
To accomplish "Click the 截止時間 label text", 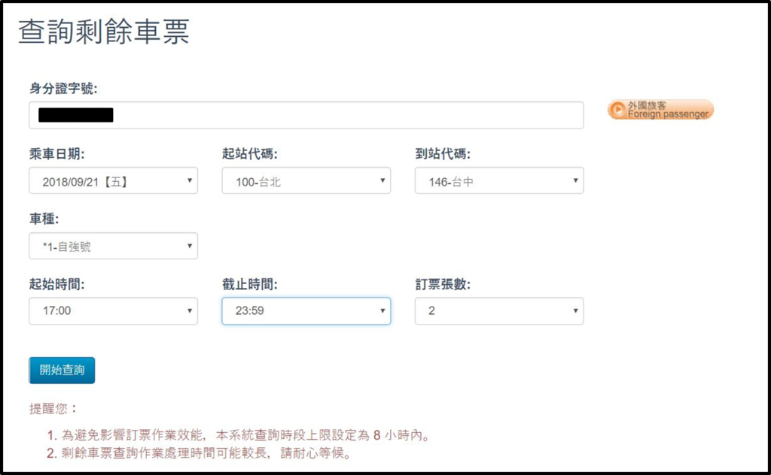I will pos(250,284).
